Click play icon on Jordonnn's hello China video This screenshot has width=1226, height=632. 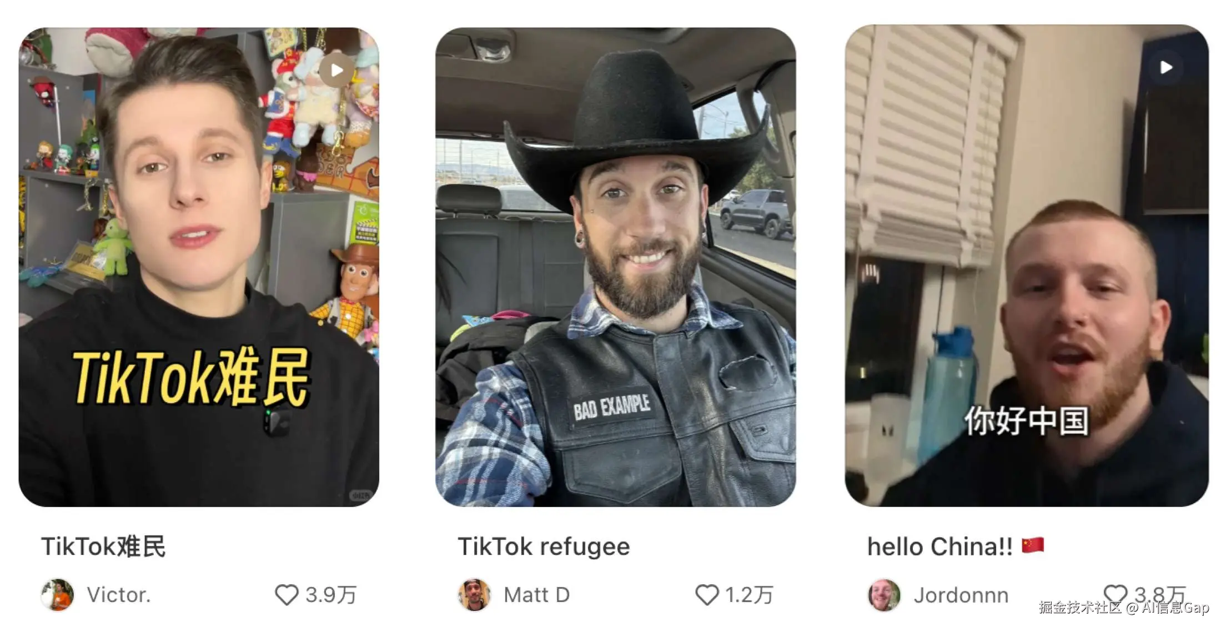1165,67
